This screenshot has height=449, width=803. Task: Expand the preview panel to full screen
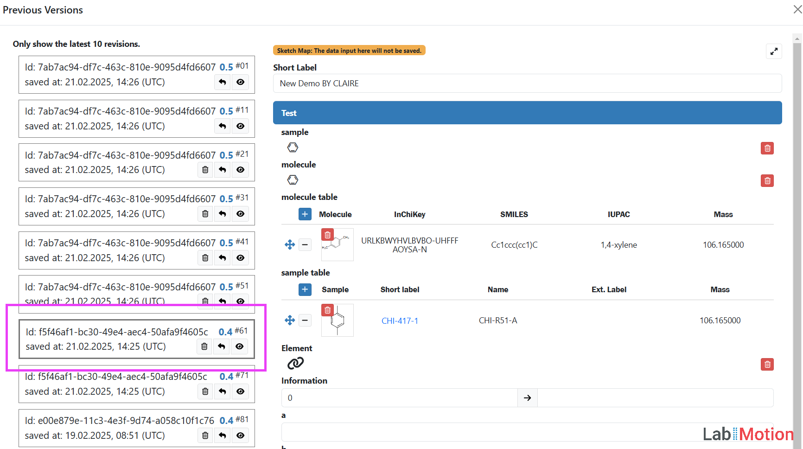tap(773, 51)
